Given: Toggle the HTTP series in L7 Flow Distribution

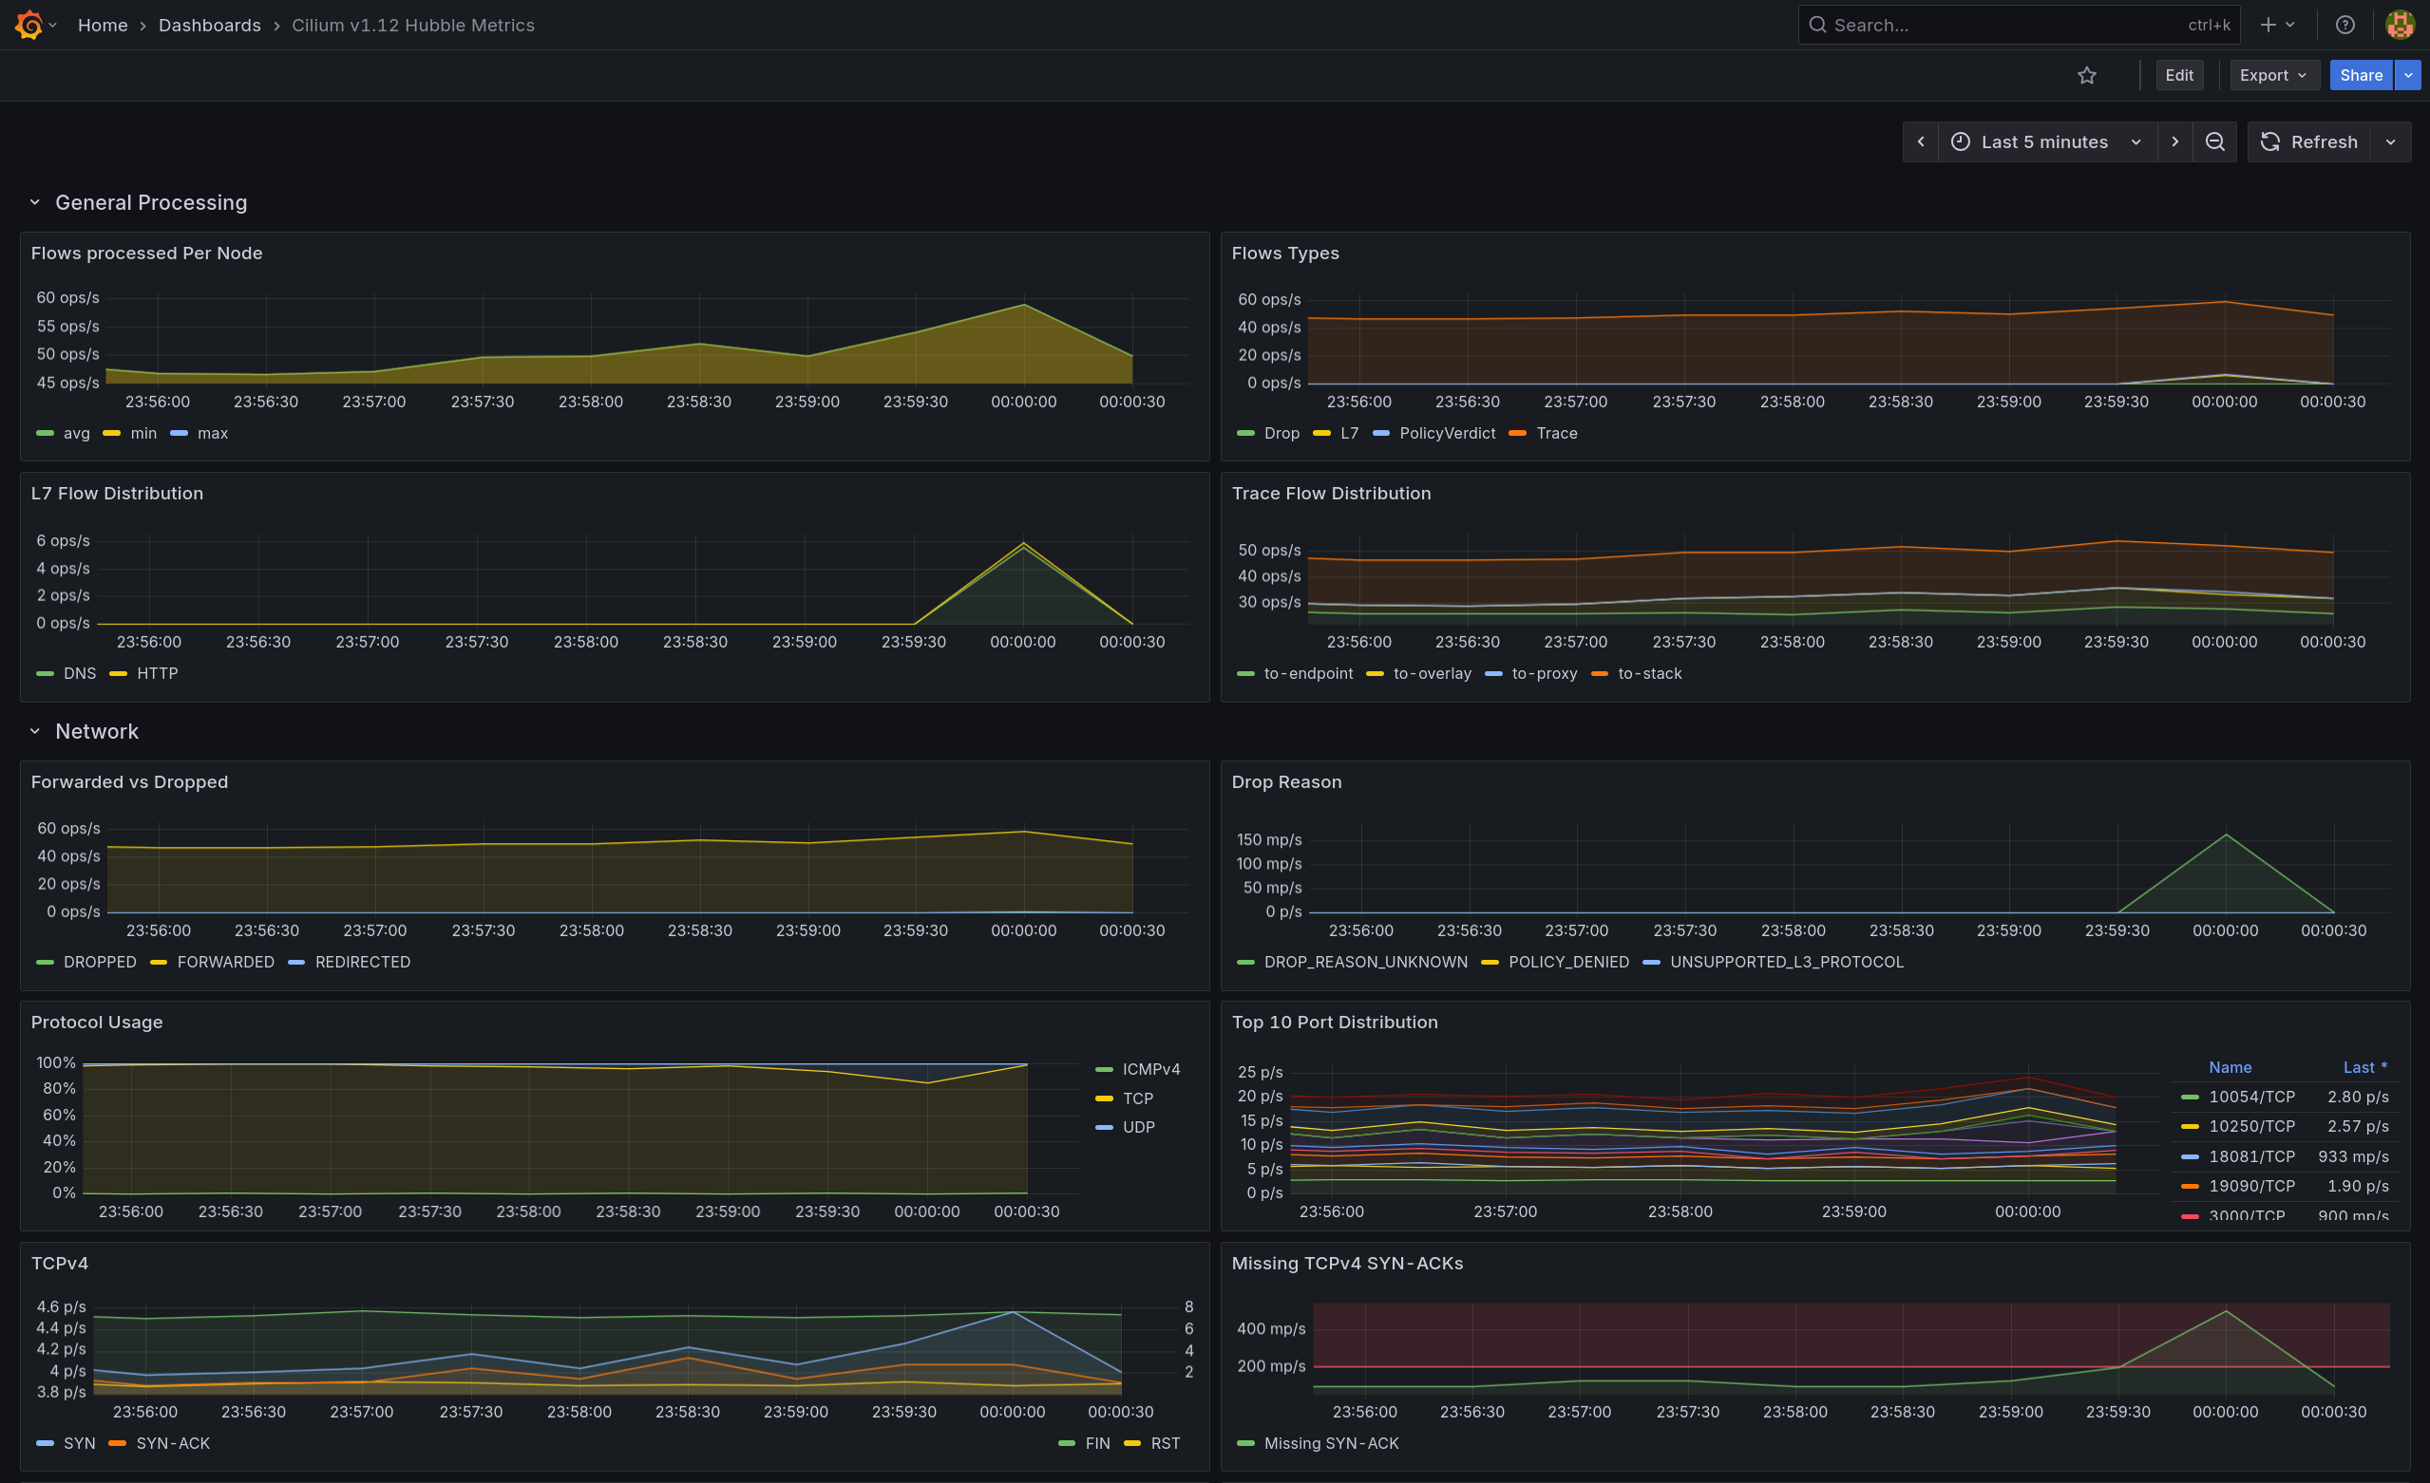Looking at the screenshot, I should 157,674.
